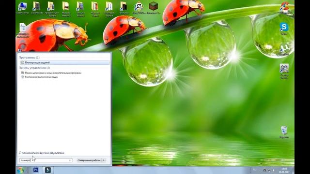Click Завершение работы button
The width and height of the screenshot is (310, 174).
click(89, 160)
